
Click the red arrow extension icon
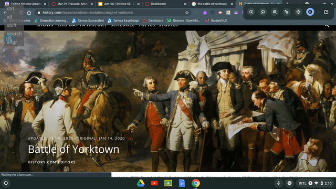220,13
